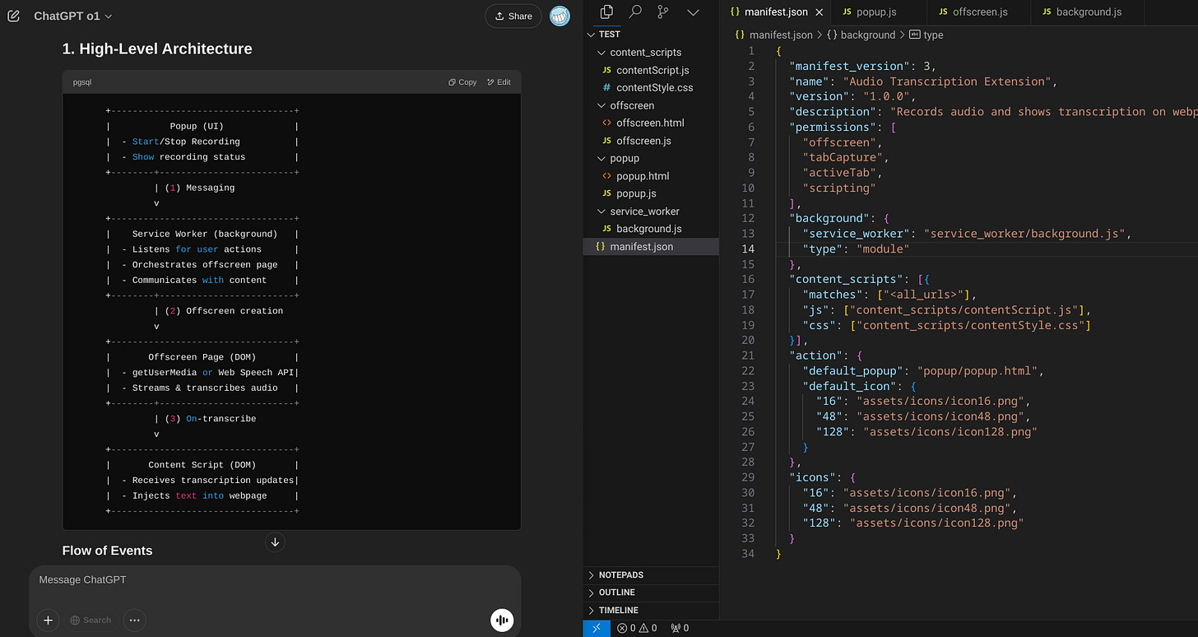Open ChatGPT o1 model dropdown
Screen dimensions: 1198x637
click(x=73, y=16)
